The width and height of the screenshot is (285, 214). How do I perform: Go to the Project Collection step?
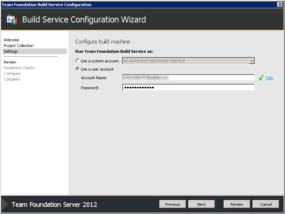coord(19,46)
